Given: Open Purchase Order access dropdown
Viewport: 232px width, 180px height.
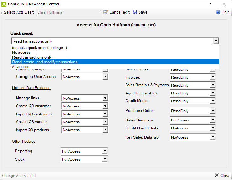Looking at the screenshot, I should click(x=213, y=111).
